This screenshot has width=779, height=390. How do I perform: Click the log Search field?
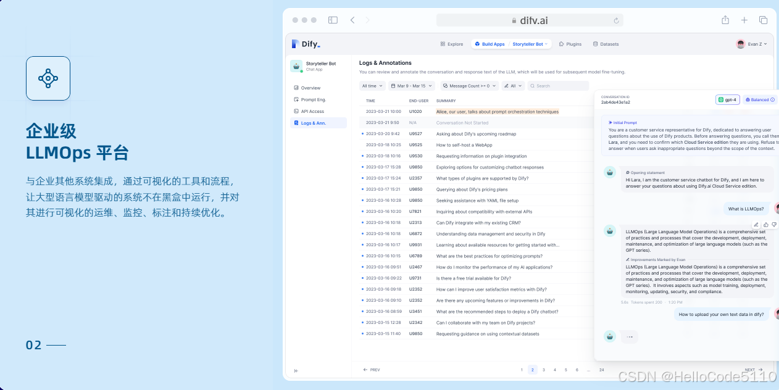(558, 86)
